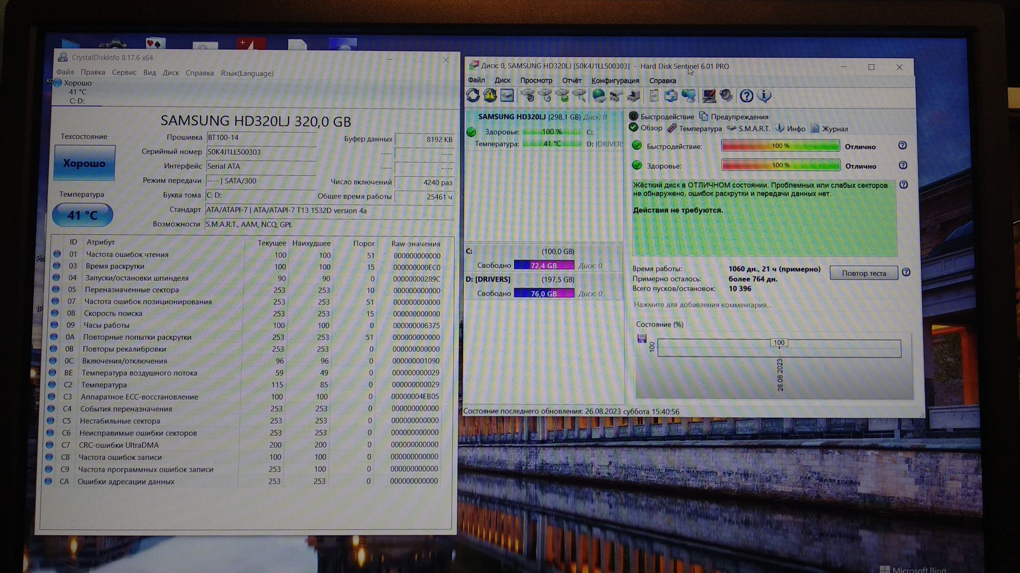The image size is (1020, 573).
Task: Click the disk with green checkmark test icon
Action: [x=563, y=96]
